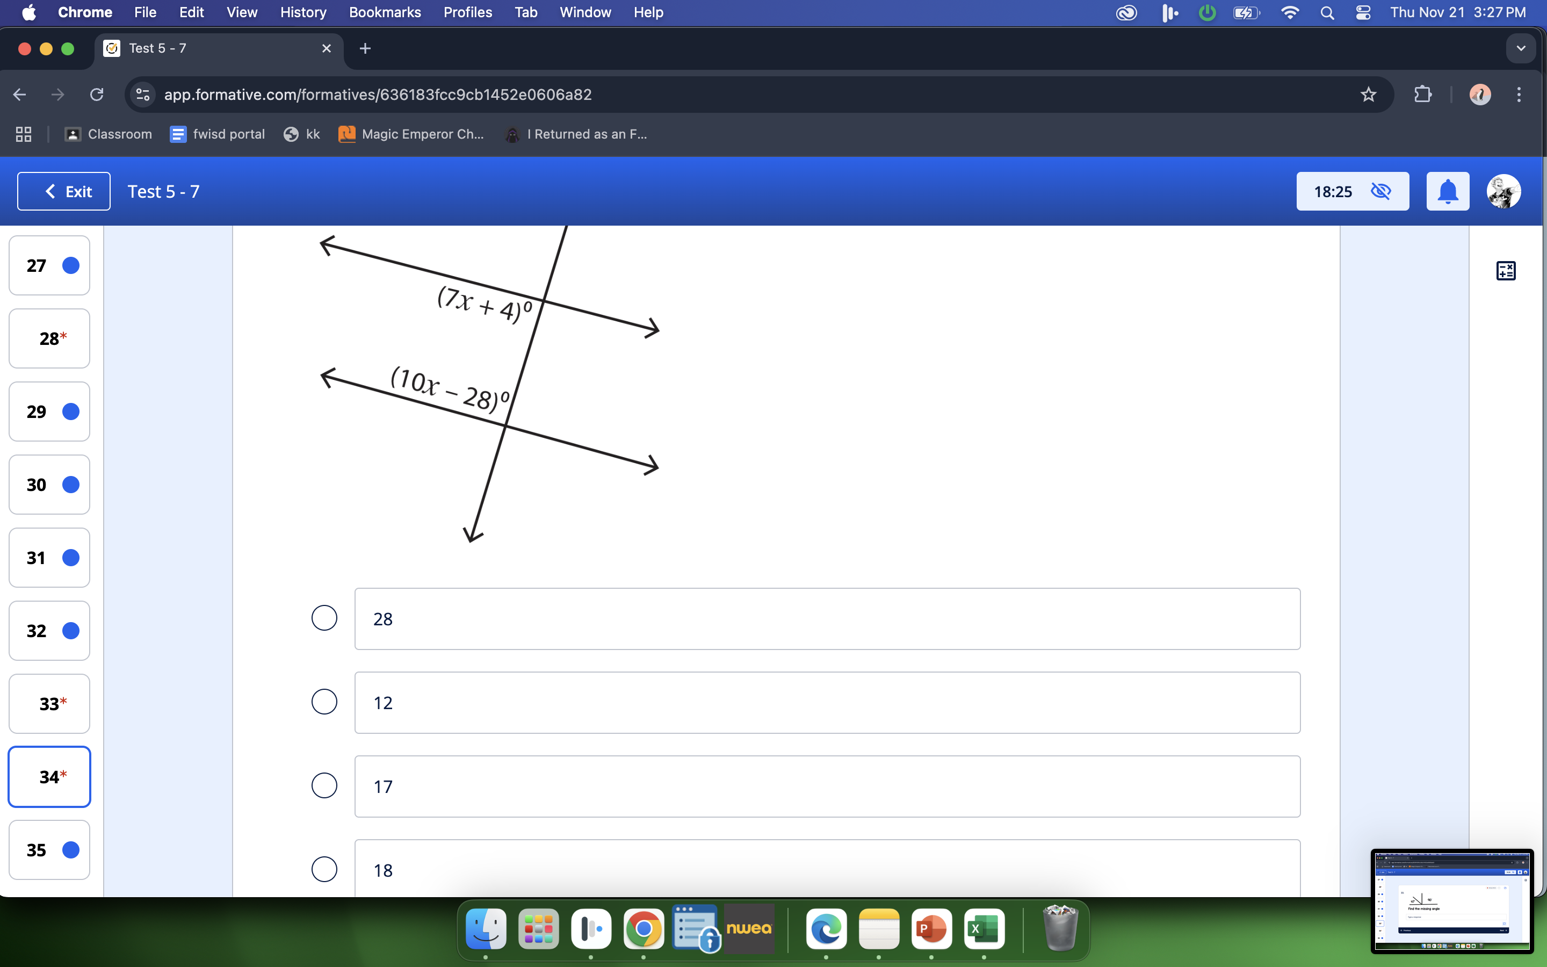1547x967 pixels.
Task: Open Chrome from the dock
Action: 643,929
